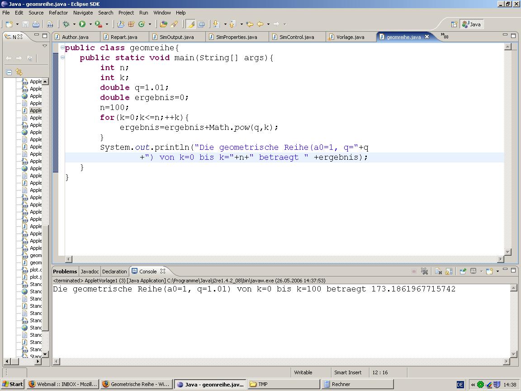This screenshot has width=521, height=391.
Task: Clear the console output
Action: [438, 271]
